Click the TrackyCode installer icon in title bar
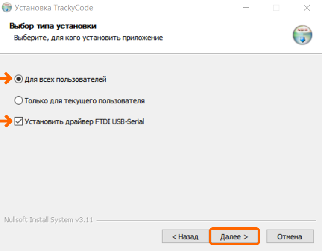The width and height of the screenshot is (322, 251). [x=7, y=8]
